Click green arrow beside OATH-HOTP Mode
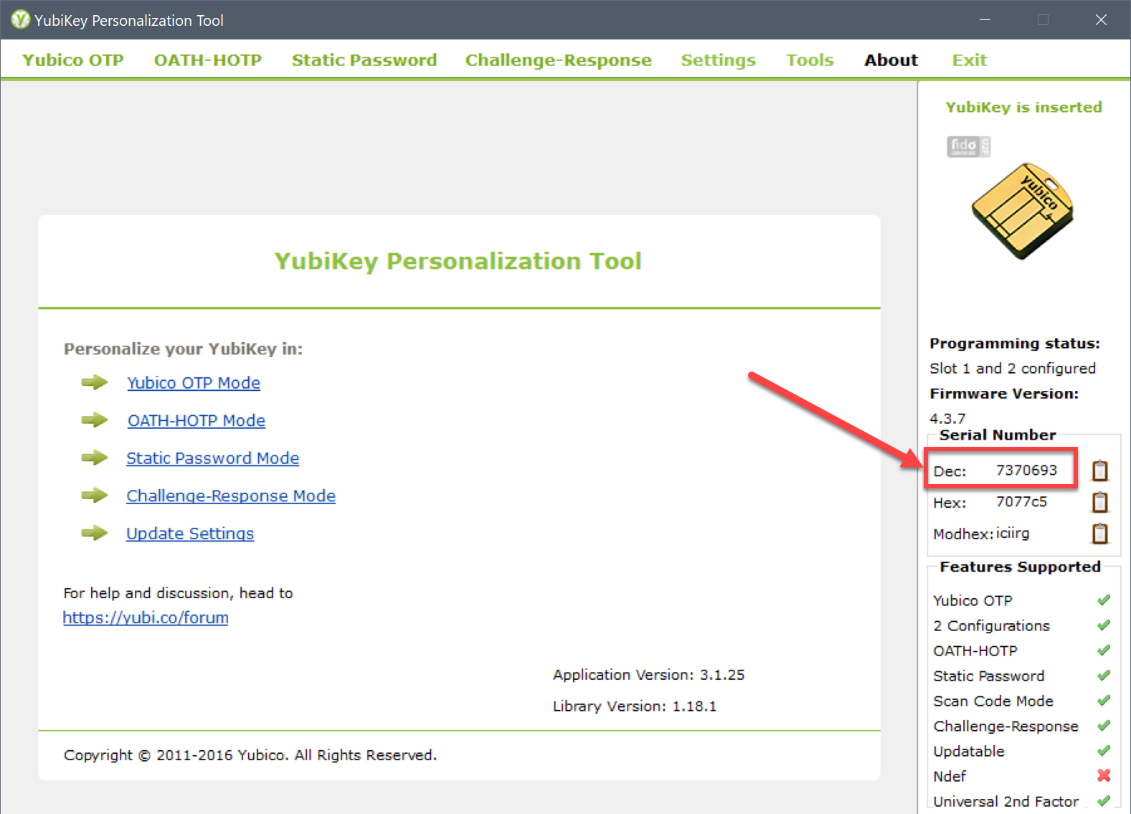This screenshot has height=814, width=1131. coord(95,420)
